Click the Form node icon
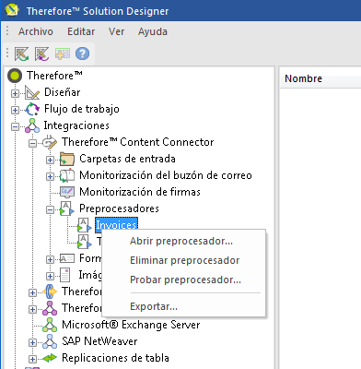 (67, 258)
